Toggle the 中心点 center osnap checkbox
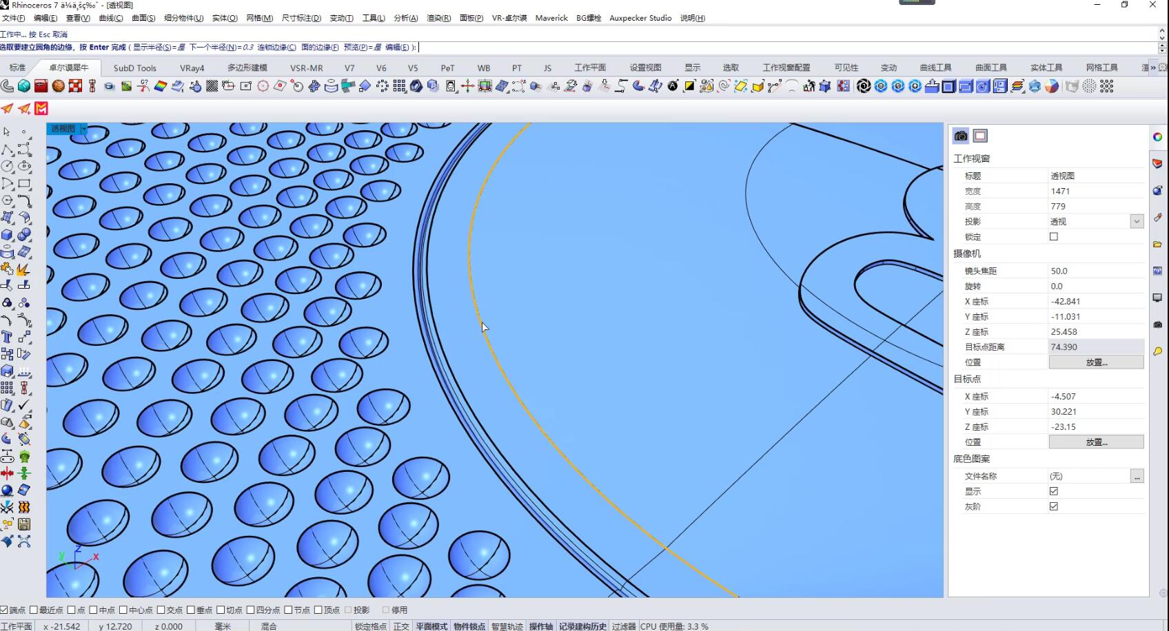Screen dimensions: 1169x631 point(123,610)
